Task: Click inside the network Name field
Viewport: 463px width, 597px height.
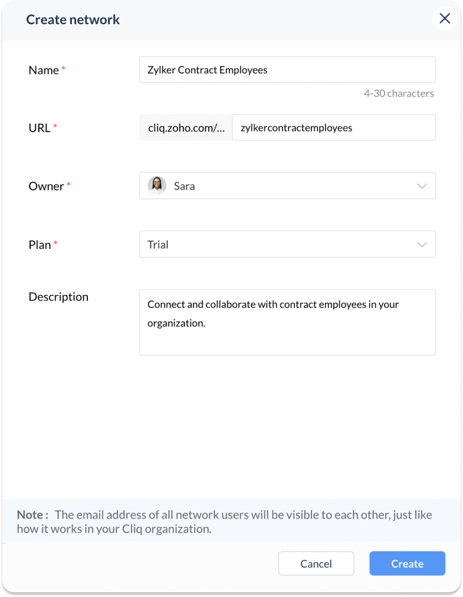Action: (287, 70)
